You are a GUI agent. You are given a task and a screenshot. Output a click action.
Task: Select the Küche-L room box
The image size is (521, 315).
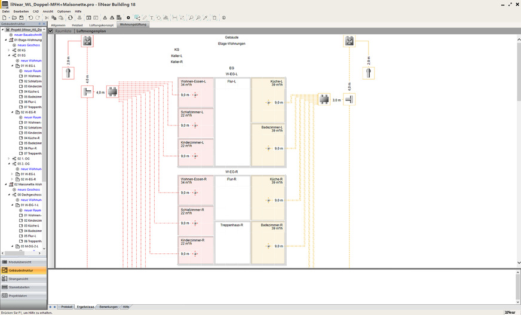[x=268, y=99]
